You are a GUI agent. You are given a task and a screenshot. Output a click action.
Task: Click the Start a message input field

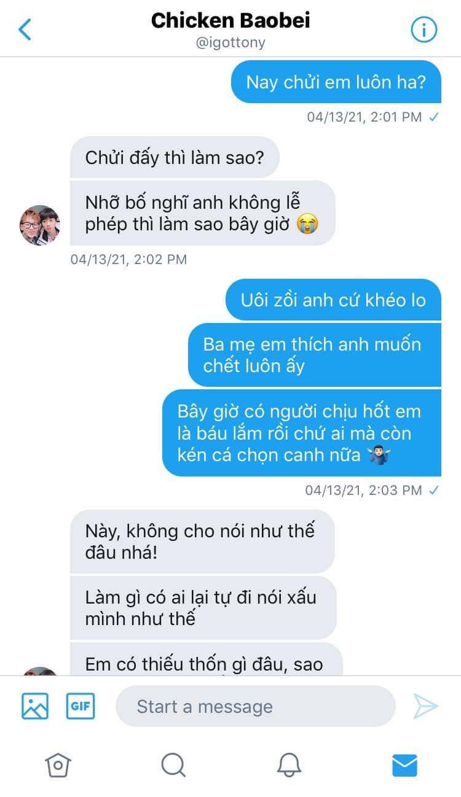256,706
